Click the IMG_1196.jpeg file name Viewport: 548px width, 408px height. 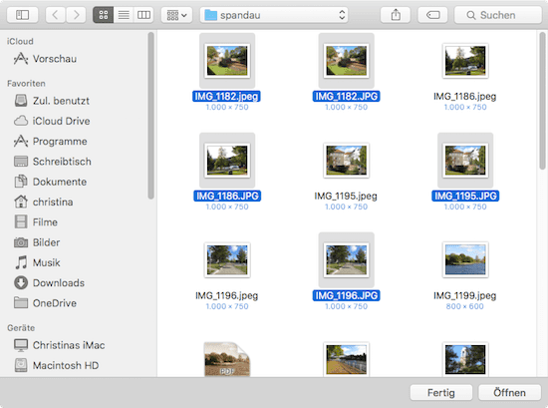point(227,295)
